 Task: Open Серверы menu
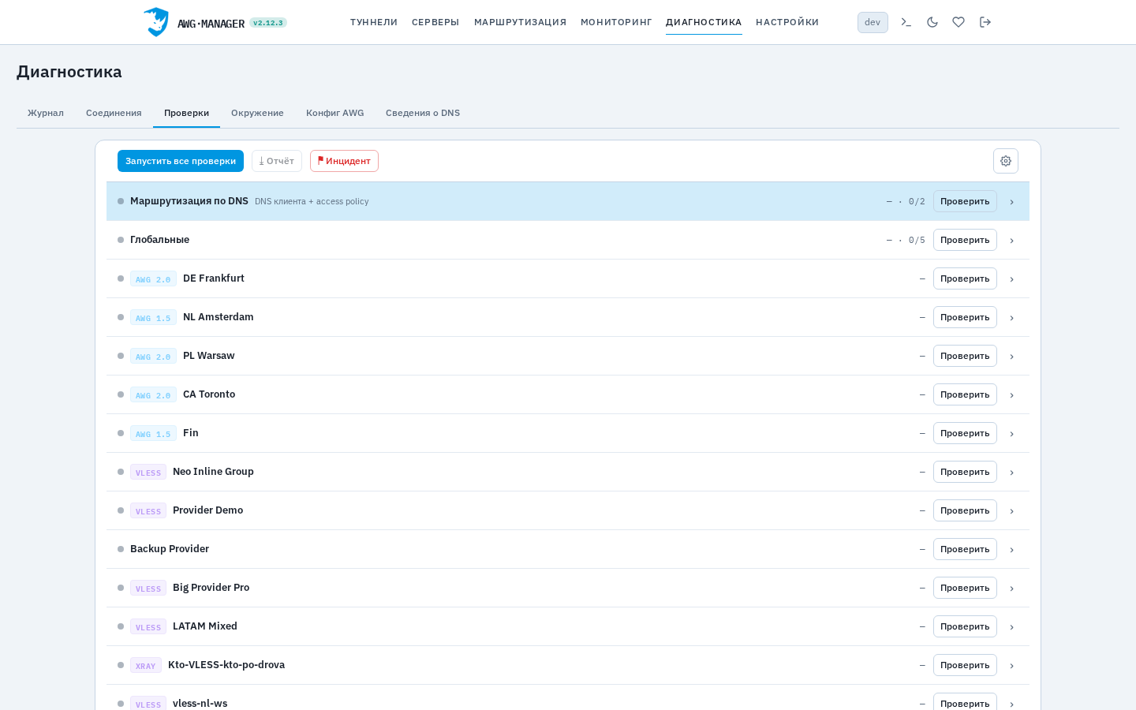(x=435, y=22)
